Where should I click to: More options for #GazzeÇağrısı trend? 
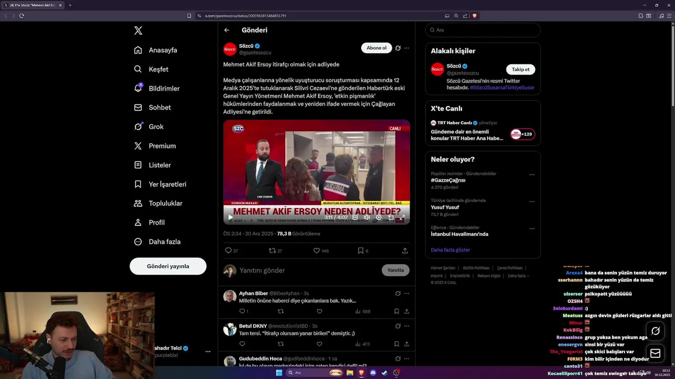click(532, 175)
